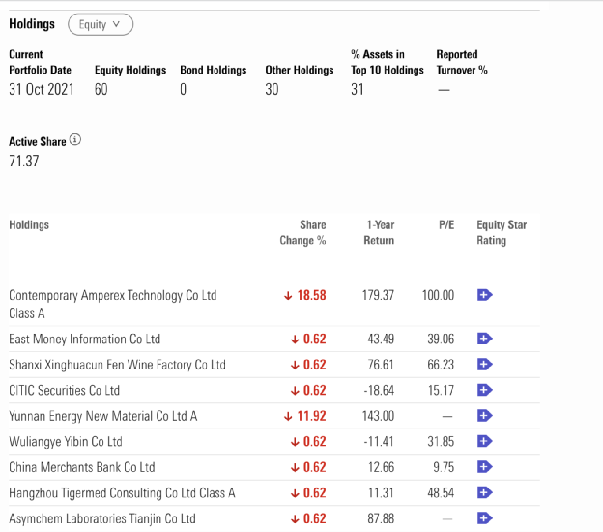Viewport: 603px width, 532px height.
Task: Open Asymchem Laboratories Tianjin Co Ltd holding
Action: (101, 518)
